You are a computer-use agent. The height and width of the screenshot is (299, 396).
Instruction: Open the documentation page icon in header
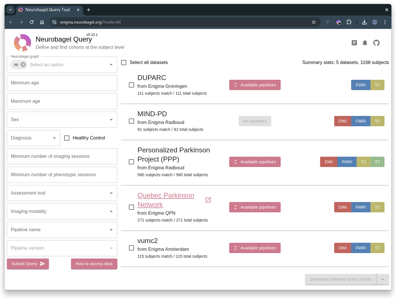click(354, 43)
